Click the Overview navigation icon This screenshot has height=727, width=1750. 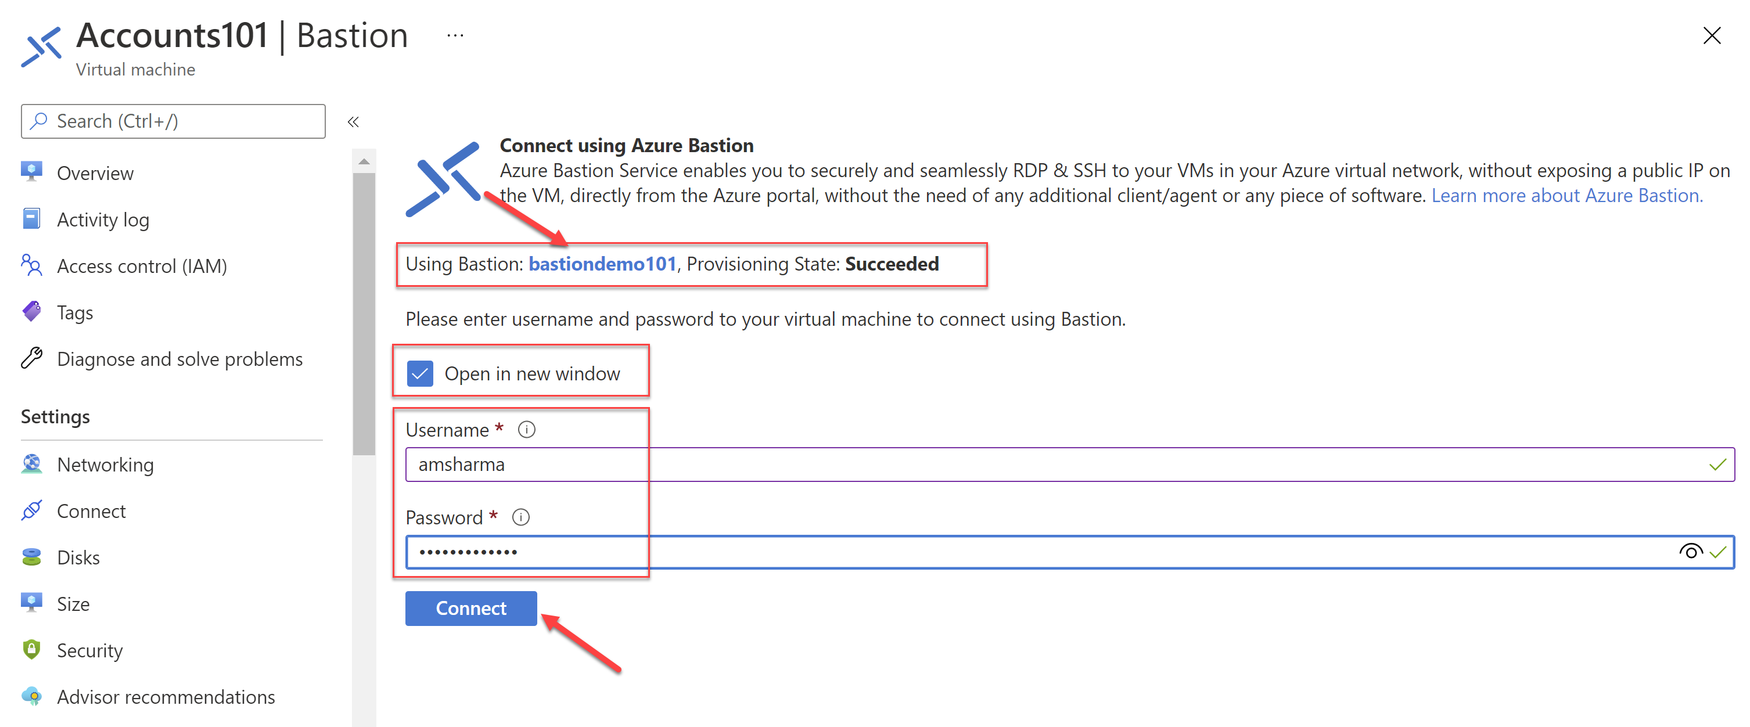[x=30, y=173]
